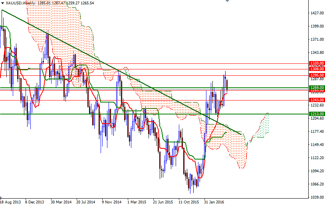This screenshot has height=205, width=325.
Task: Click the 1066.20 value on price axis
Action: [317, 184]
